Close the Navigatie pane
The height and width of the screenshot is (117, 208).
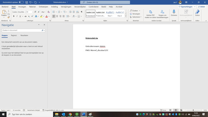pos(45,25)
